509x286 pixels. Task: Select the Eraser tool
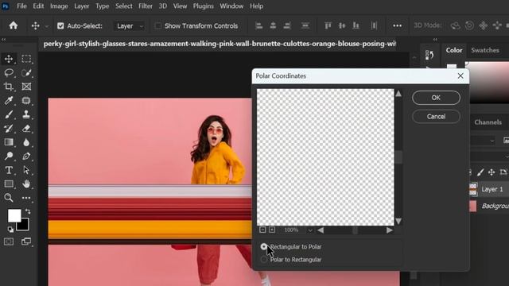pos(26,129)
